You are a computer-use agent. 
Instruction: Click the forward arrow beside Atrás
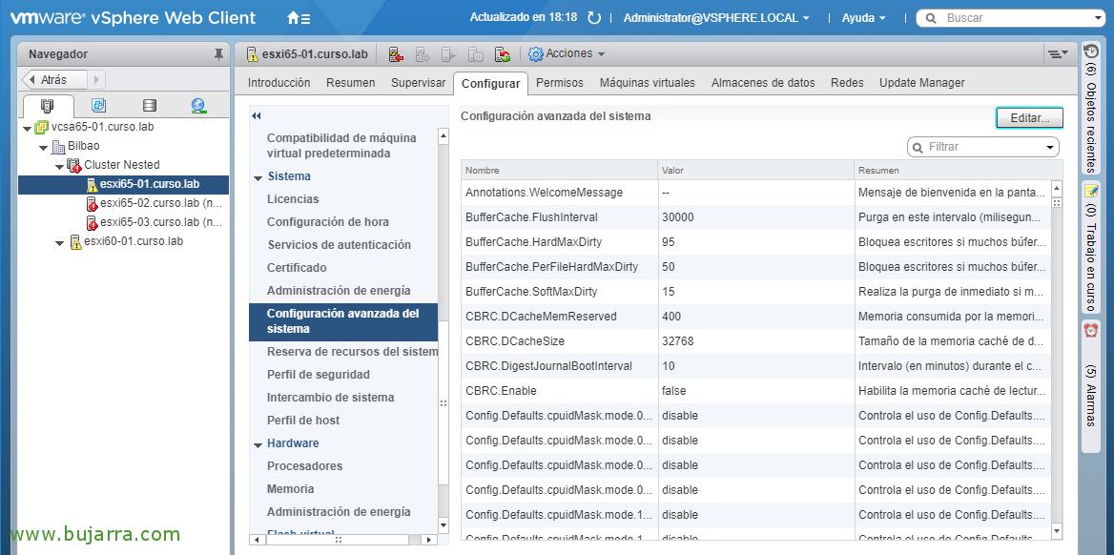[96, 79]
